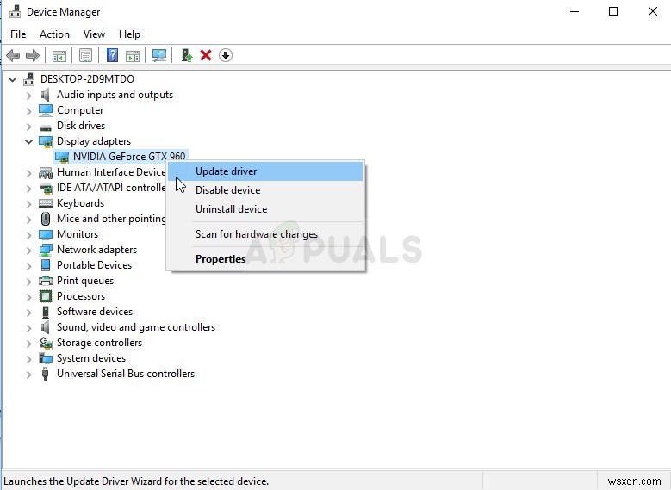The image size is (671, 490).
Task: Choose Uninstall device from context menu
Action: click(265, 209)
